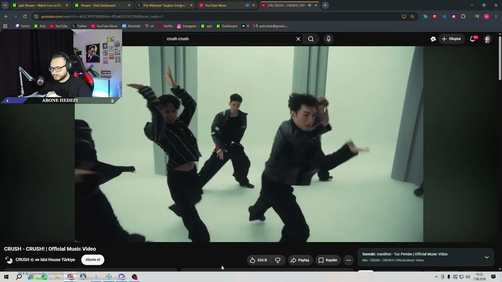Click the music video player
The image size is (502, 282).
coord(249,144)
